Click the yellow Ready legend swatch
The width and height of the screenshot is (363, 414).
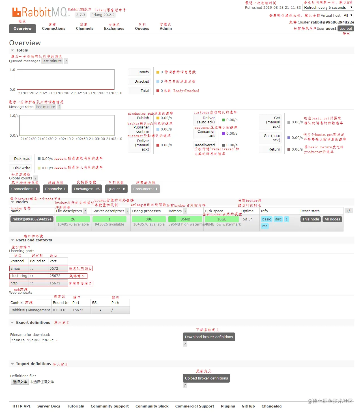pos(158,72)
